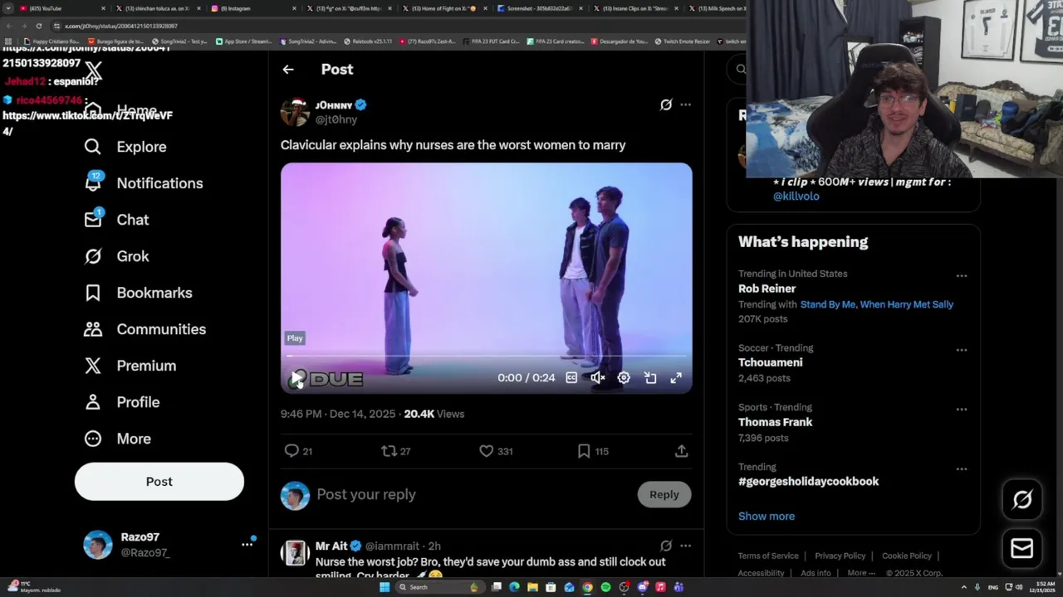
Task: Open Mr Ait's profile avatar
Action: pyautogui.click(x=295, y=552)
